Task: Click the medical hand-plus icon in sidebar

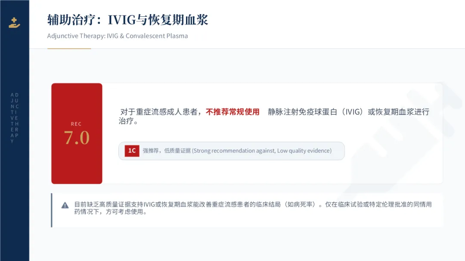Action: click(14, 23)
